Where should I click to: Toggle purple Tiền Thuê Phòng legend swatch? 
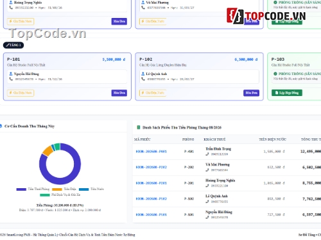point(21,189)
